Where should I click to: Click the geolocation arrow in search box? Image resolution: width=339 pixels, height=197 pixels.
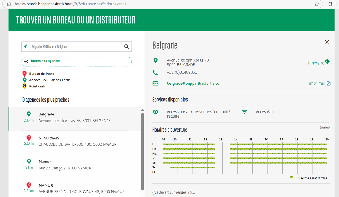[x=25, y=46]
